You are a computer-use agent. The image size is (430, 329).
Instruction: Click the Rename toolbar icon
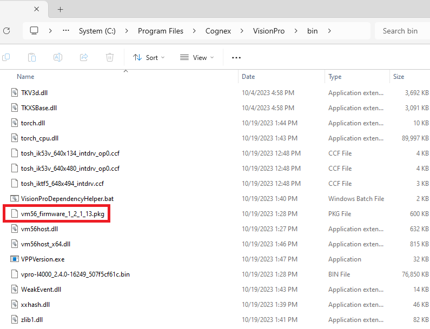point(58,57)
